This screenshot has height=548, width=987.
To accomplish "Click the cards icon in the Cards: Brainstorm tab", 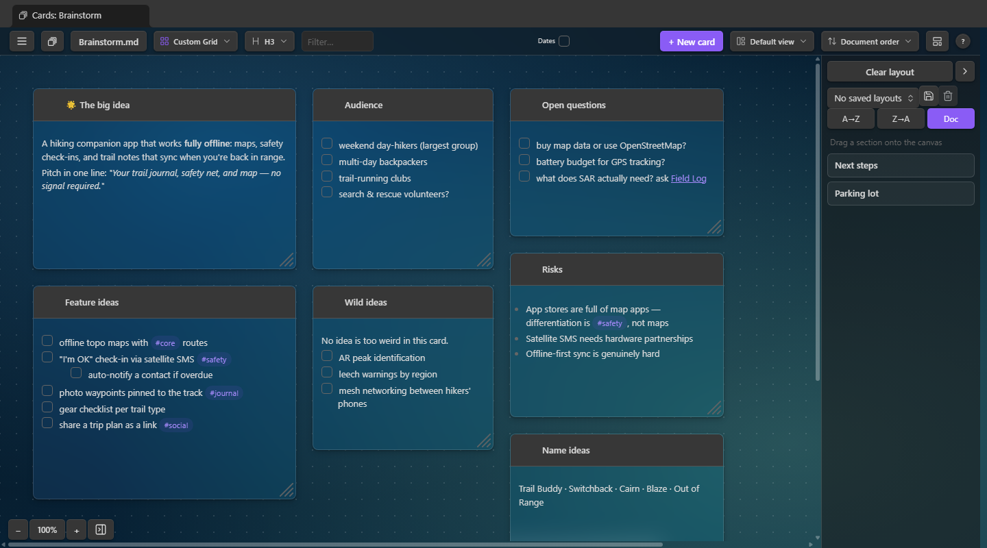I will [23, 15].
